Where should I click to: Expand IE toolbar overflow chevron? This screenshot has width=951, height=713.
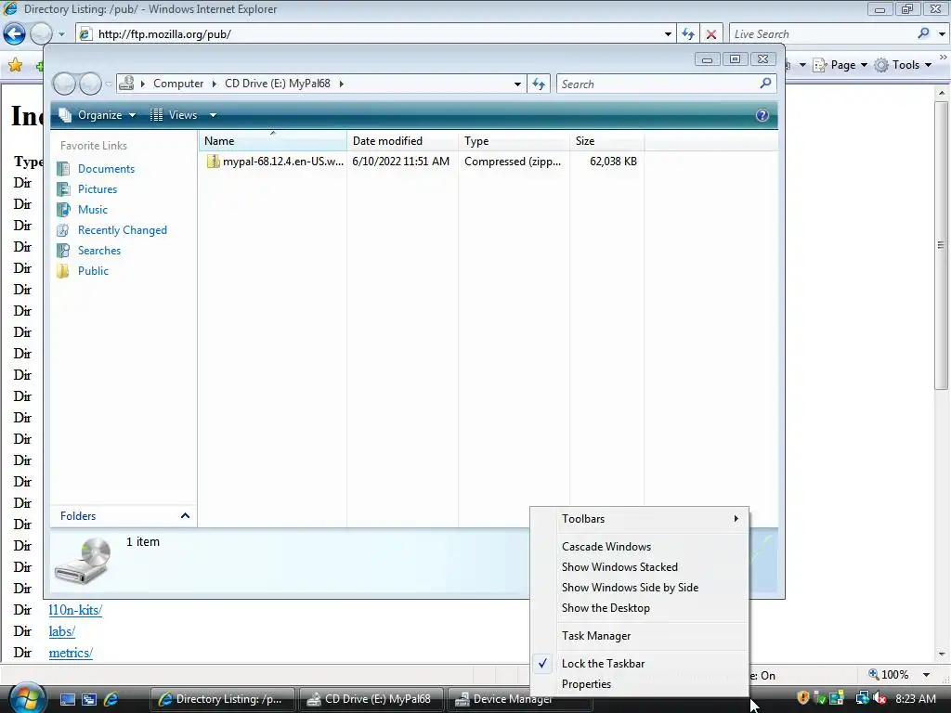(x=944, y=57)
